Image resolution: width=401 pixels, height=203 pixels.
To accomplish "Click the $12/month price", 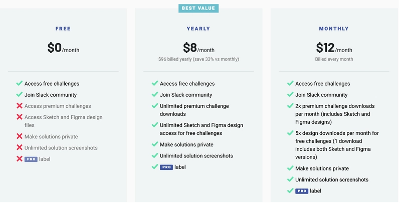I will (x=334, y=48).
